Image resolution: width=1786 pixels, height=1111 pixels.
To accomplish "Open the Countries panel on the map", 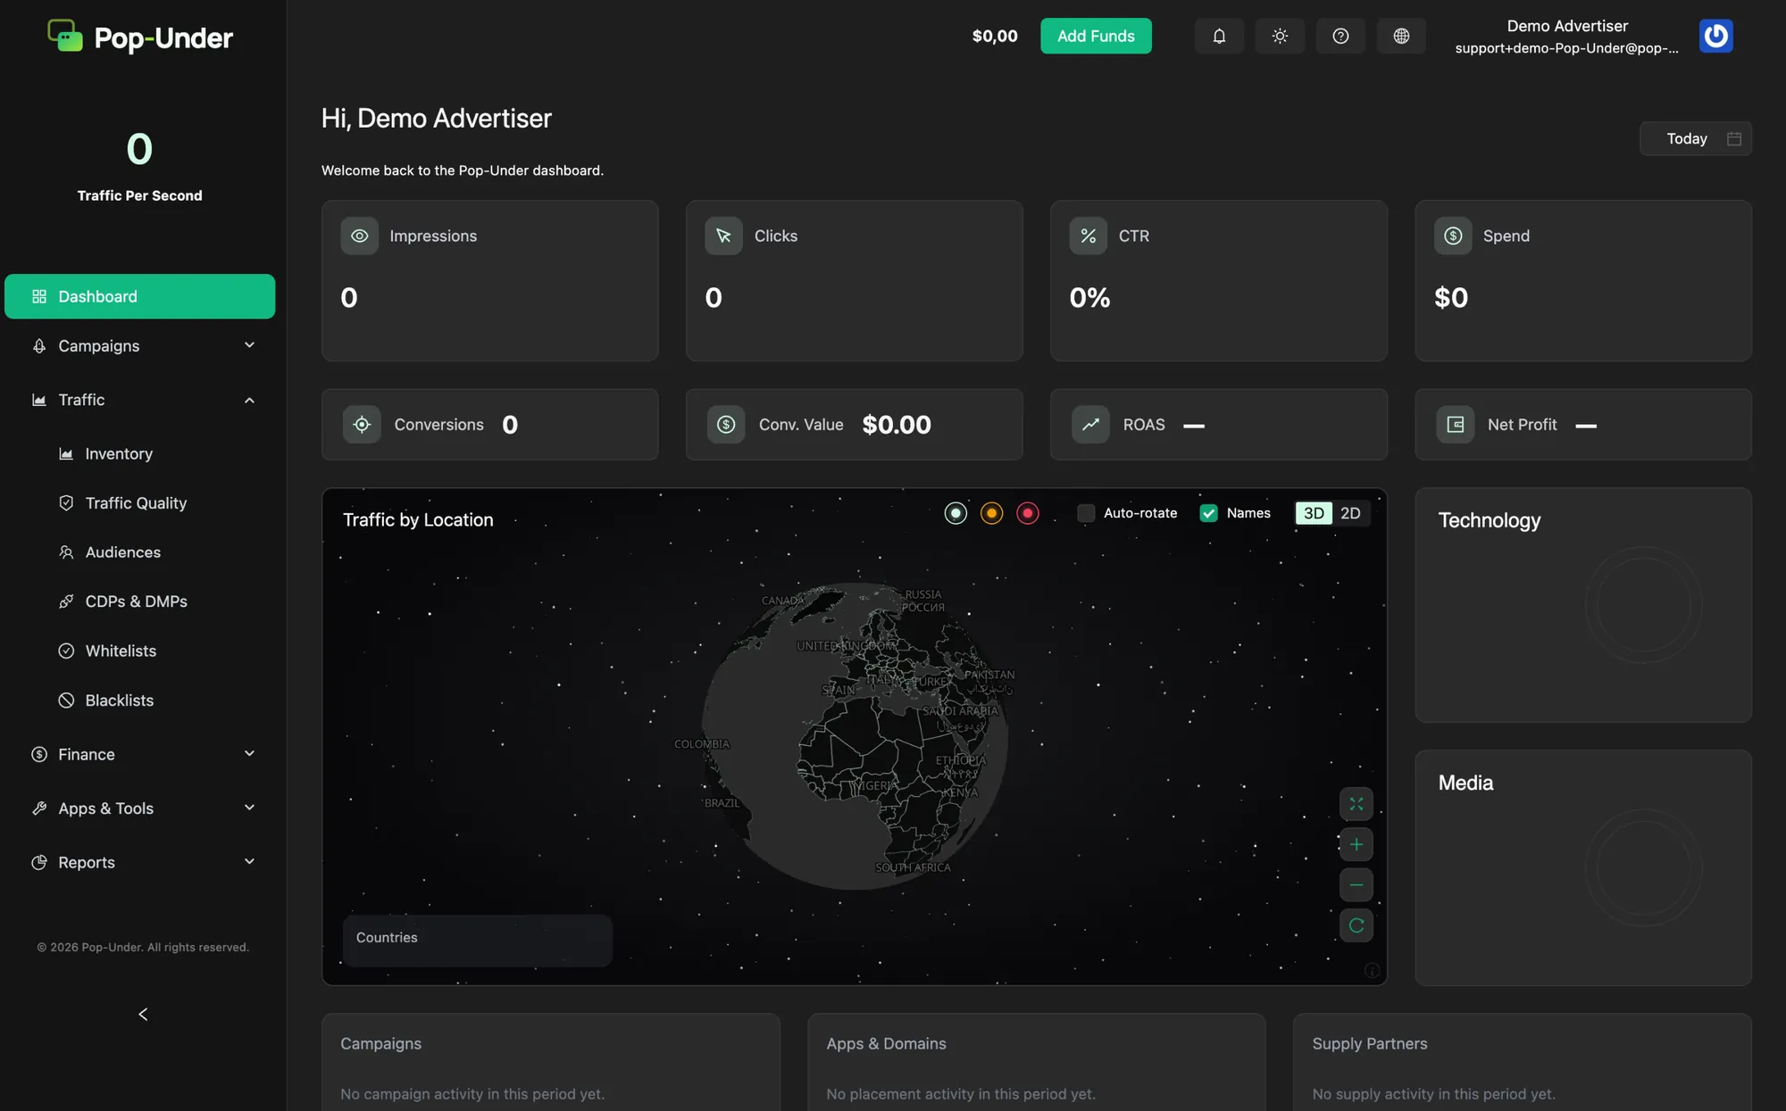I will (x=478, y=941).
